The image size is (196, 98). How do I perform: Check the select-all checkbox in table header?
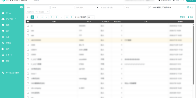pyautogui.click(x=28, y=22)
